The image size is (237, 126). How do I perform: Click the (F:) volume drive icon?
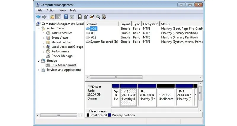pyautogui.click(x=88, y=33)
